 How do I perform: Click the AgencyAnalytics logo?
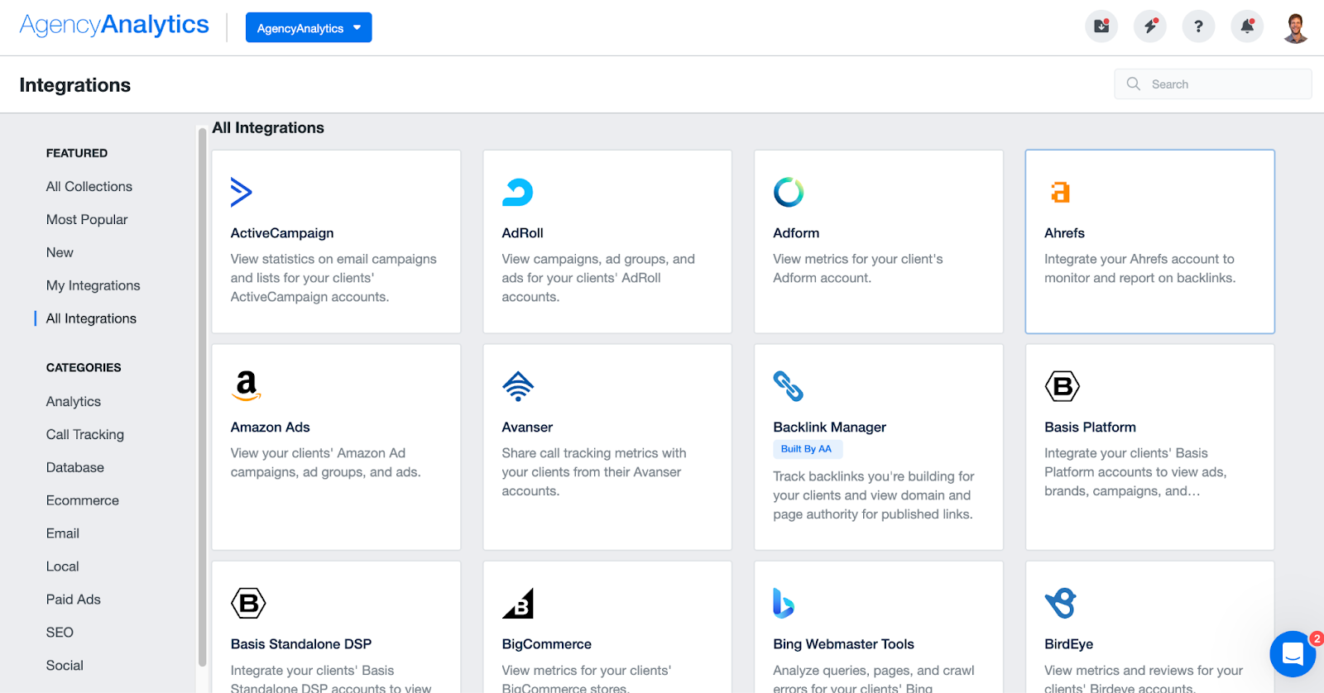click(x=114, y=25)
